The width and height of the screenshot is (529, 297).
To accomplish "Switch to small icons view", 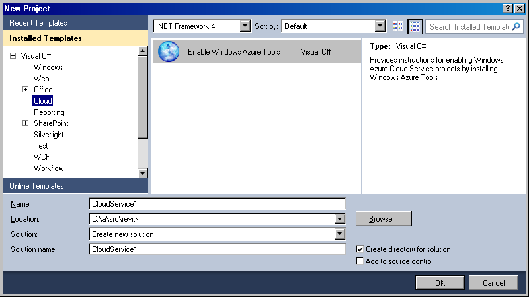I will tap(397, 26).
